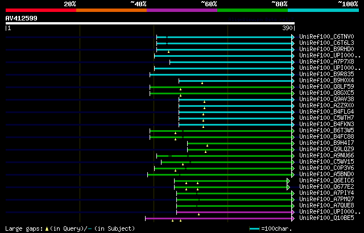Click the query end position label 390
The width and height of the screenshot is (364, 233).
[287, 28]
